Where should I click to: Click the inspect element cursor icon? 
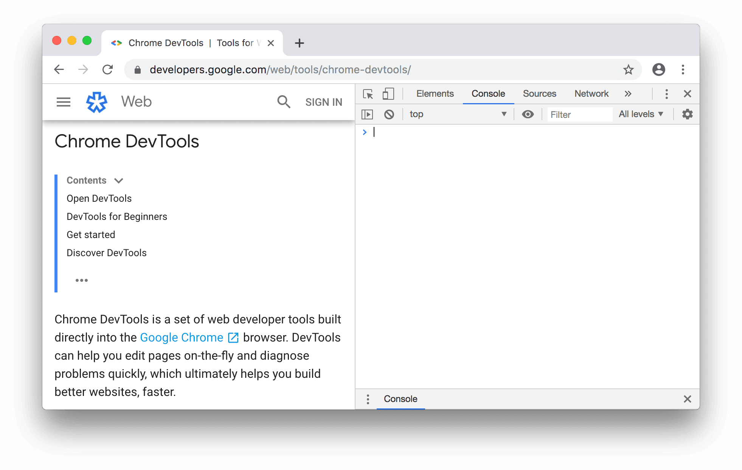click(x=367, y=94)
